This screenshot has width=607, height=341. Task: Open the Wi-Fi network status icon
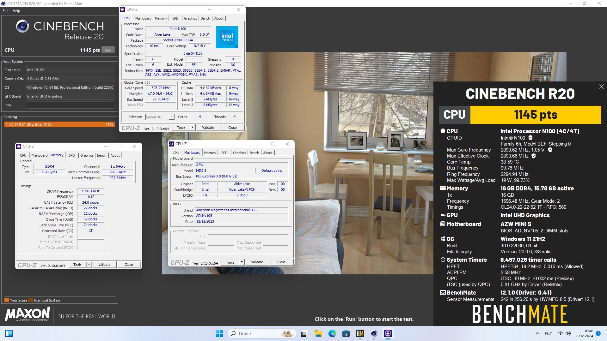pos(560,333)
